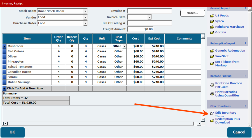
Task: Collapse the Barcode Printing section
Action: (x=245, y=76)
